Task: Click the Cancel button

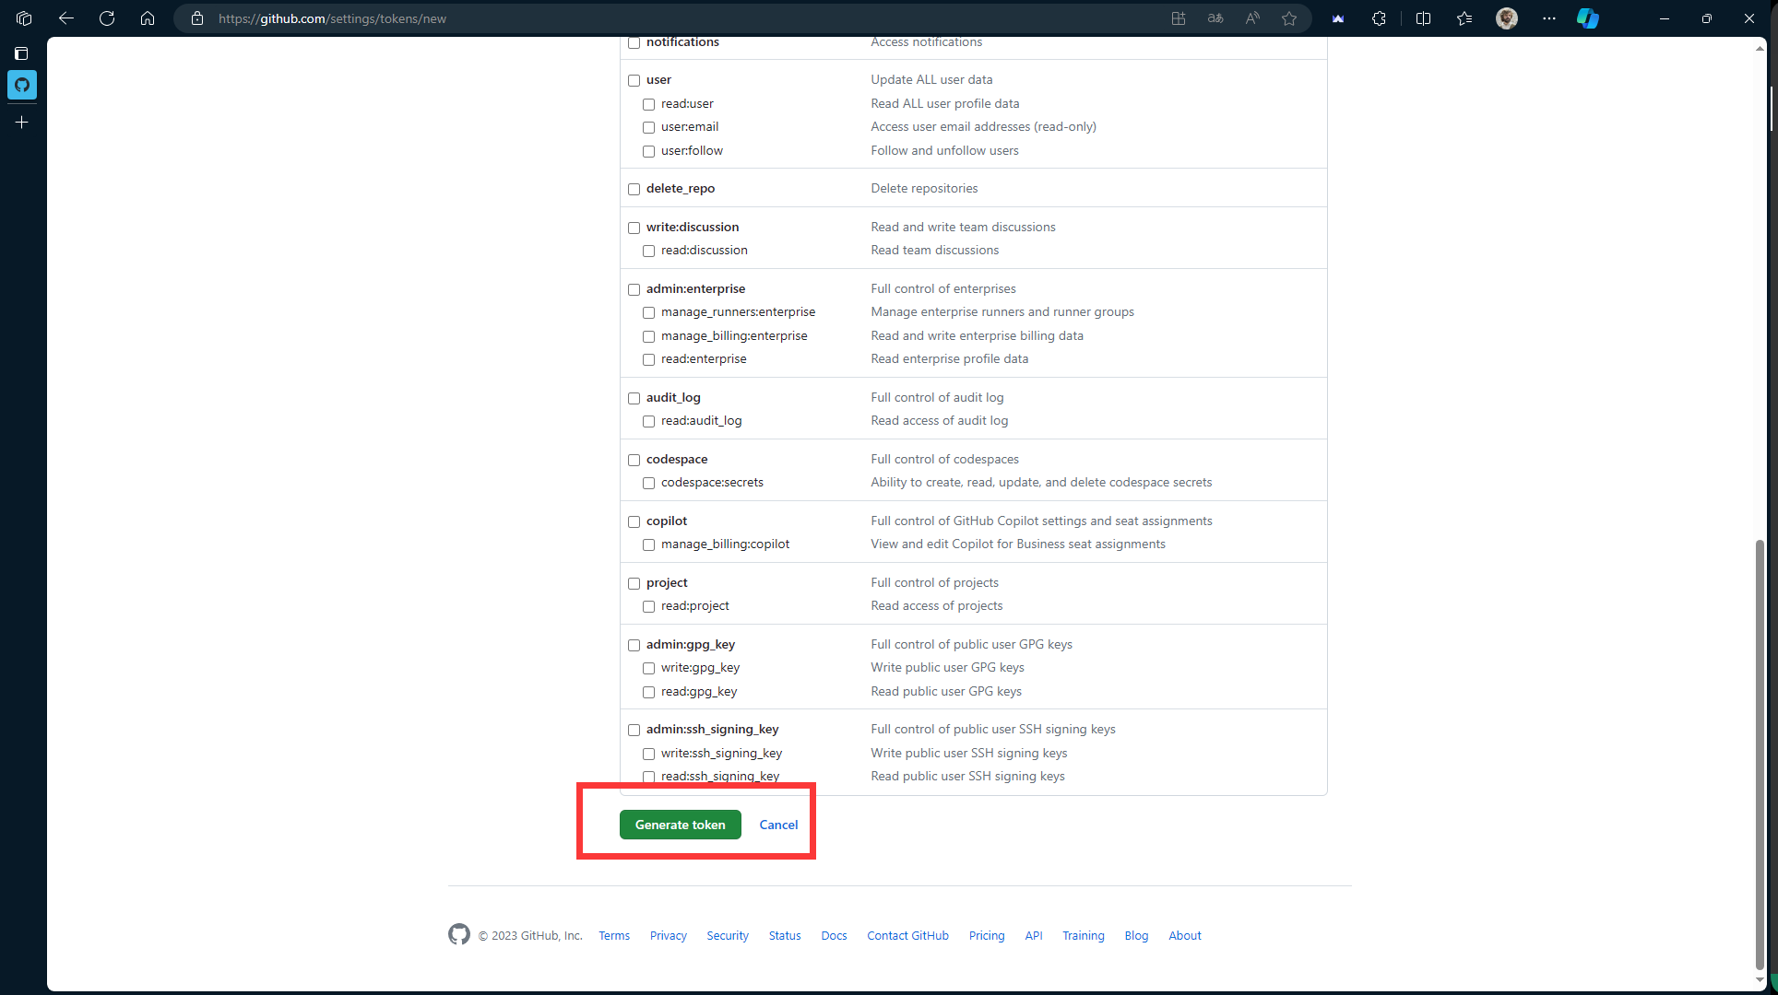Action: [x=778, y=825]
